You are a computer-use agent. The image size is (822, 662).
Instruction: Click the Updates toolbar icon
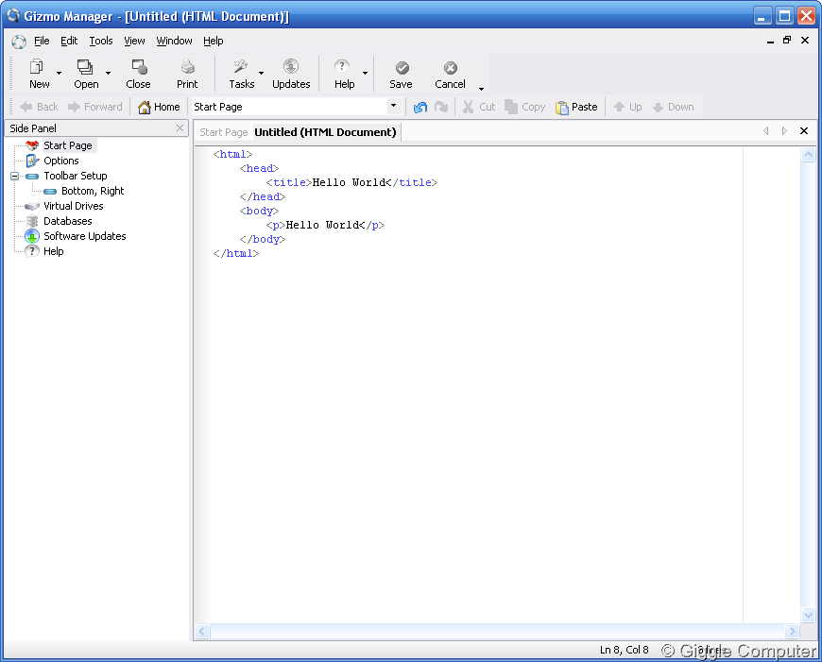click(x=291, y=66)
